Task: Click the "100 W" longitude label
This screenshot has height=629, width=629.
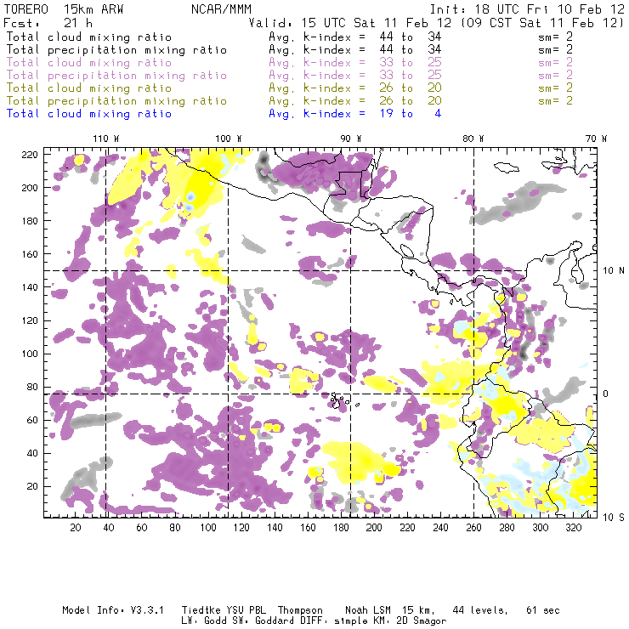Action: pyautogui.click(x=229, y=139)
